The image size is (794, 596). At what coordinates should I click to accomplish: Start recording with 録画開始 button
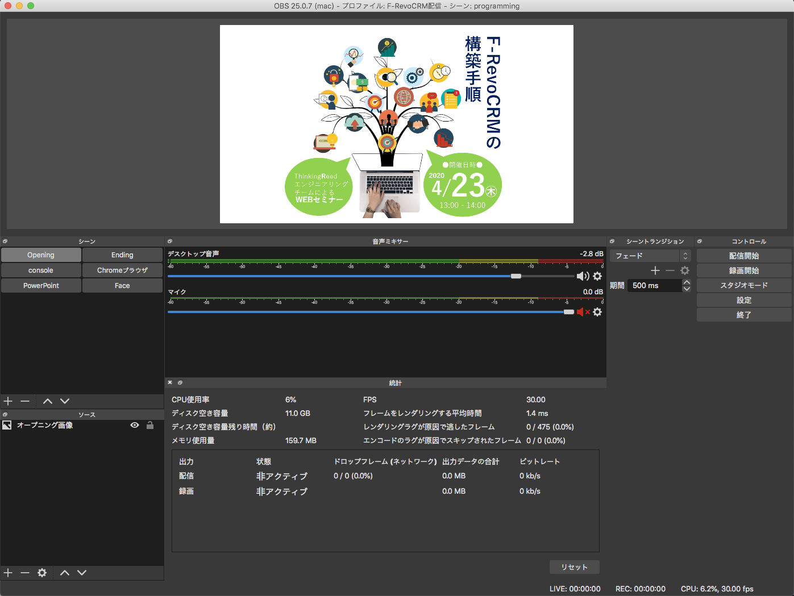744,270
